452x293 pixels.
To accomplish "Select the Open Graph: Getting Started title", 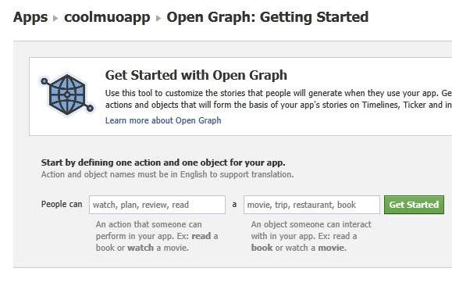I will coord(268,17).
